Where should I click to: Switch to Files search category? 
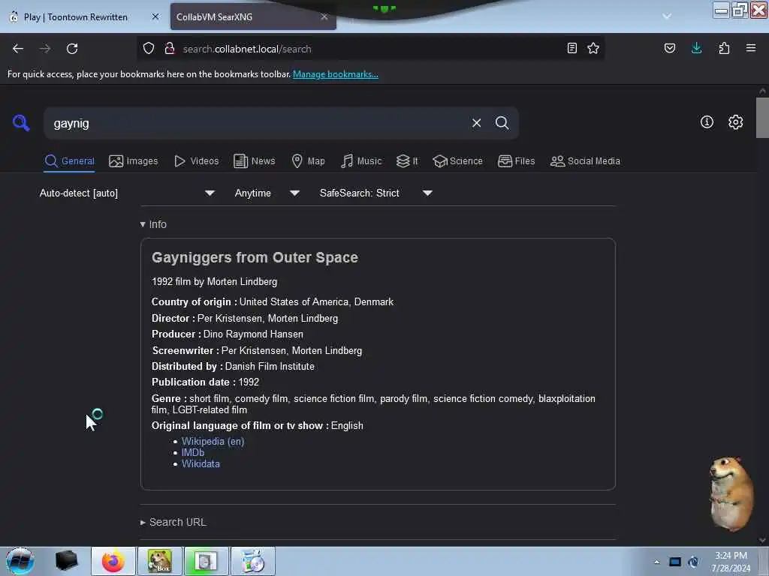(x=516, y=161)
